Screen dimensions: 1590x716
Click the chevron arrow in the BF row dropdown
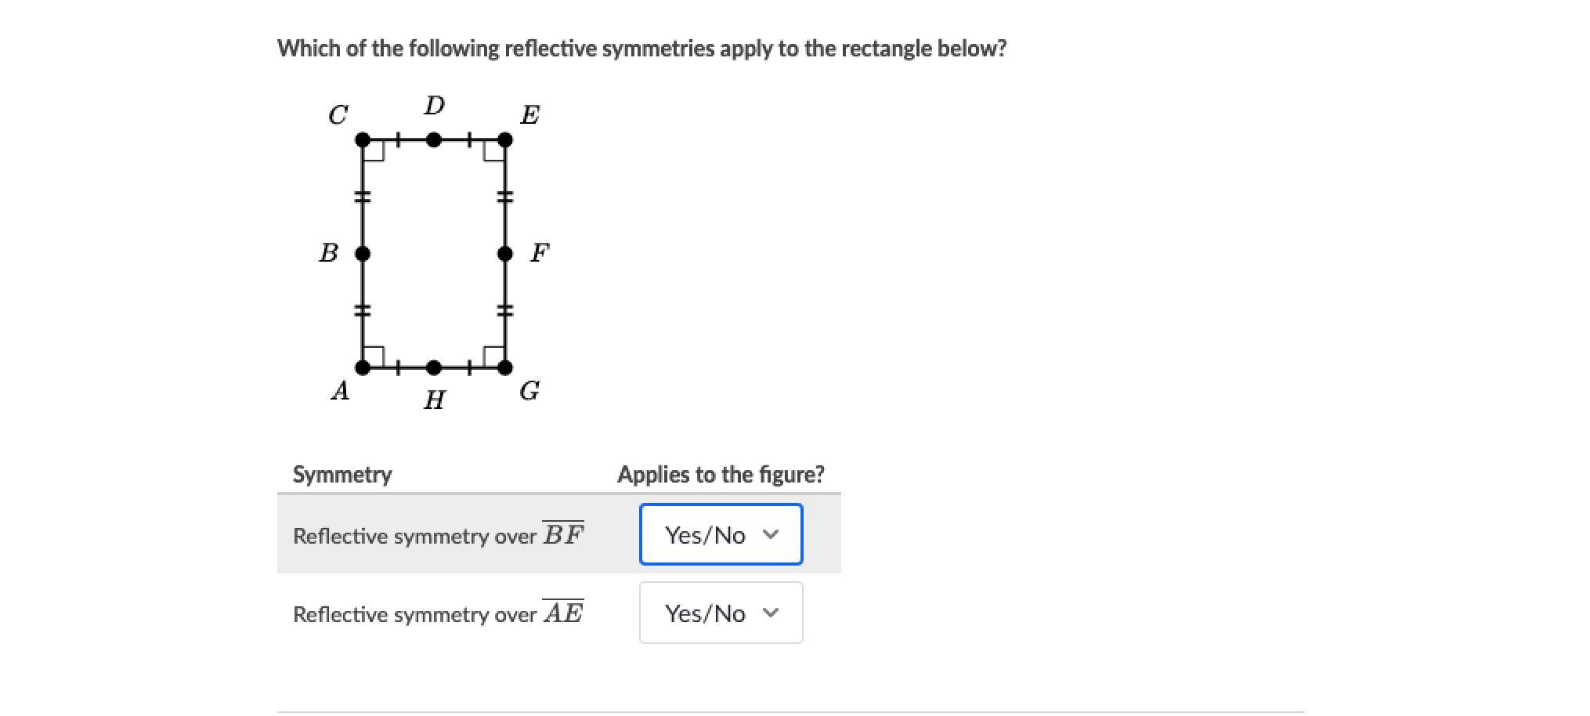[x=771, y=534]
